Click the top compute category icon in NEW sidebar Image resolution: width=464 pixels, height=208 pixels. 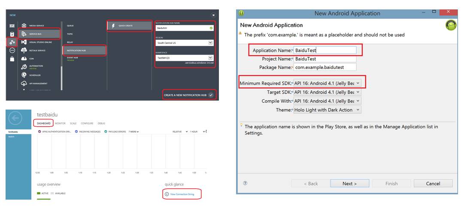pos(12,26)
